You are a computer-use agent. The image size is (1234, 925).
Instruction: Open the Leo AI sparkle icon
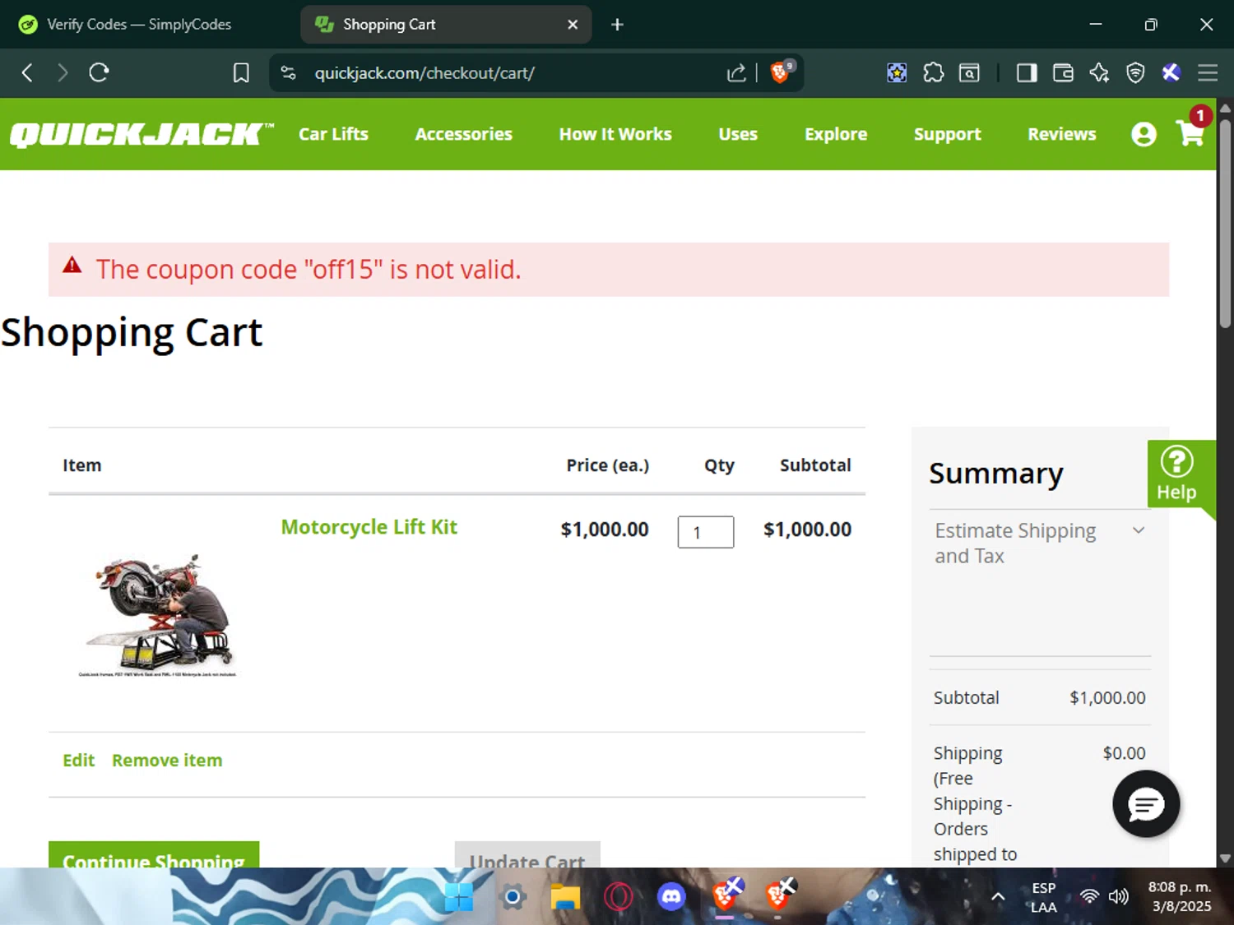pos(1099,73)
